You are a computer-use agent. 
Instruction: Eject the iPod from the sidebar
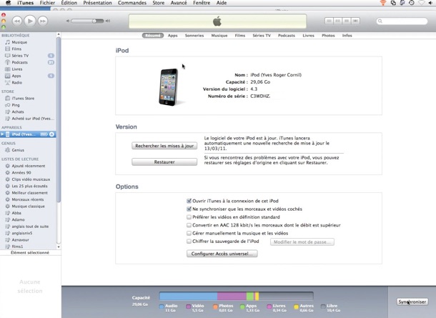[51, 134]
